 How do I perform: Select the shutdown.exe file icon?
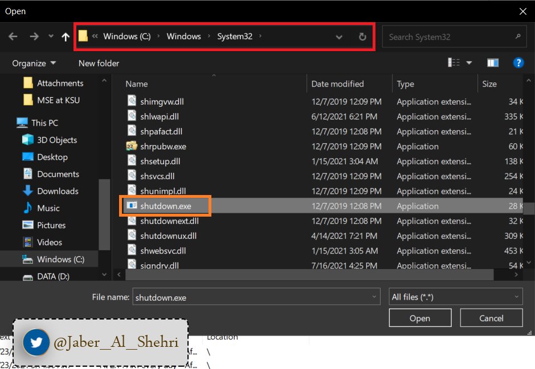(x=132, y=205)
